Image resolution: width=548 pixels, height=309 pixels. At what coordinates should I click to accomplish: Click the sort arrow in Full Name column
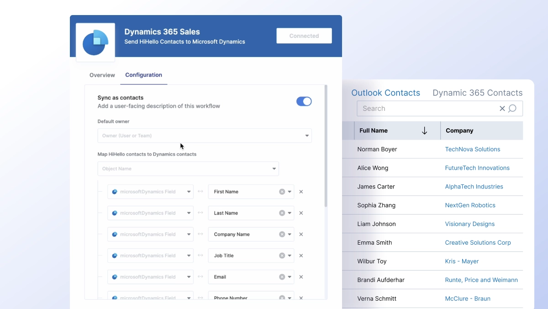pos(424,131)
